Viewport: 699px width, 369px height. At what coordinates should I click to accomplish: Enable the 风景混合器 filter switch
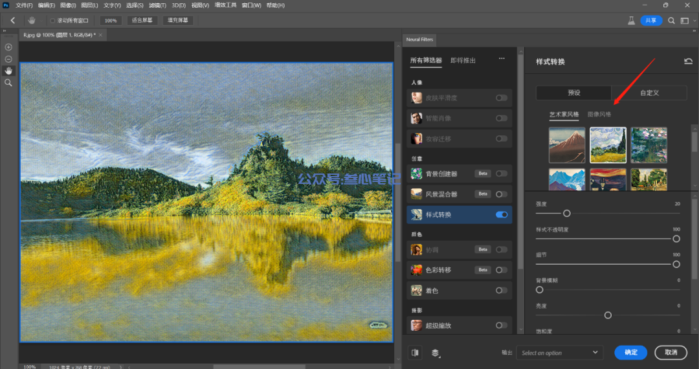[x=502, y=194]
